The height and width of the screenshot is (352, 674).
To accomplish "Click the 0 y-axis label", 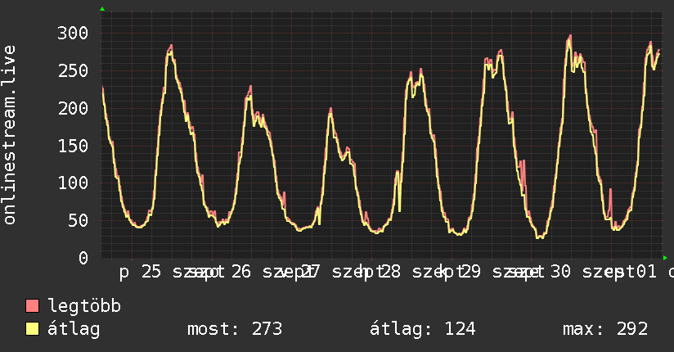I will point(83,258).
